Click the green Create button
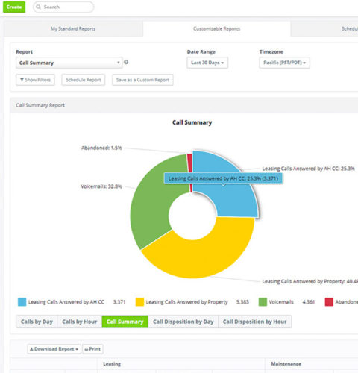The image size is (358, 373). (14, 7)
